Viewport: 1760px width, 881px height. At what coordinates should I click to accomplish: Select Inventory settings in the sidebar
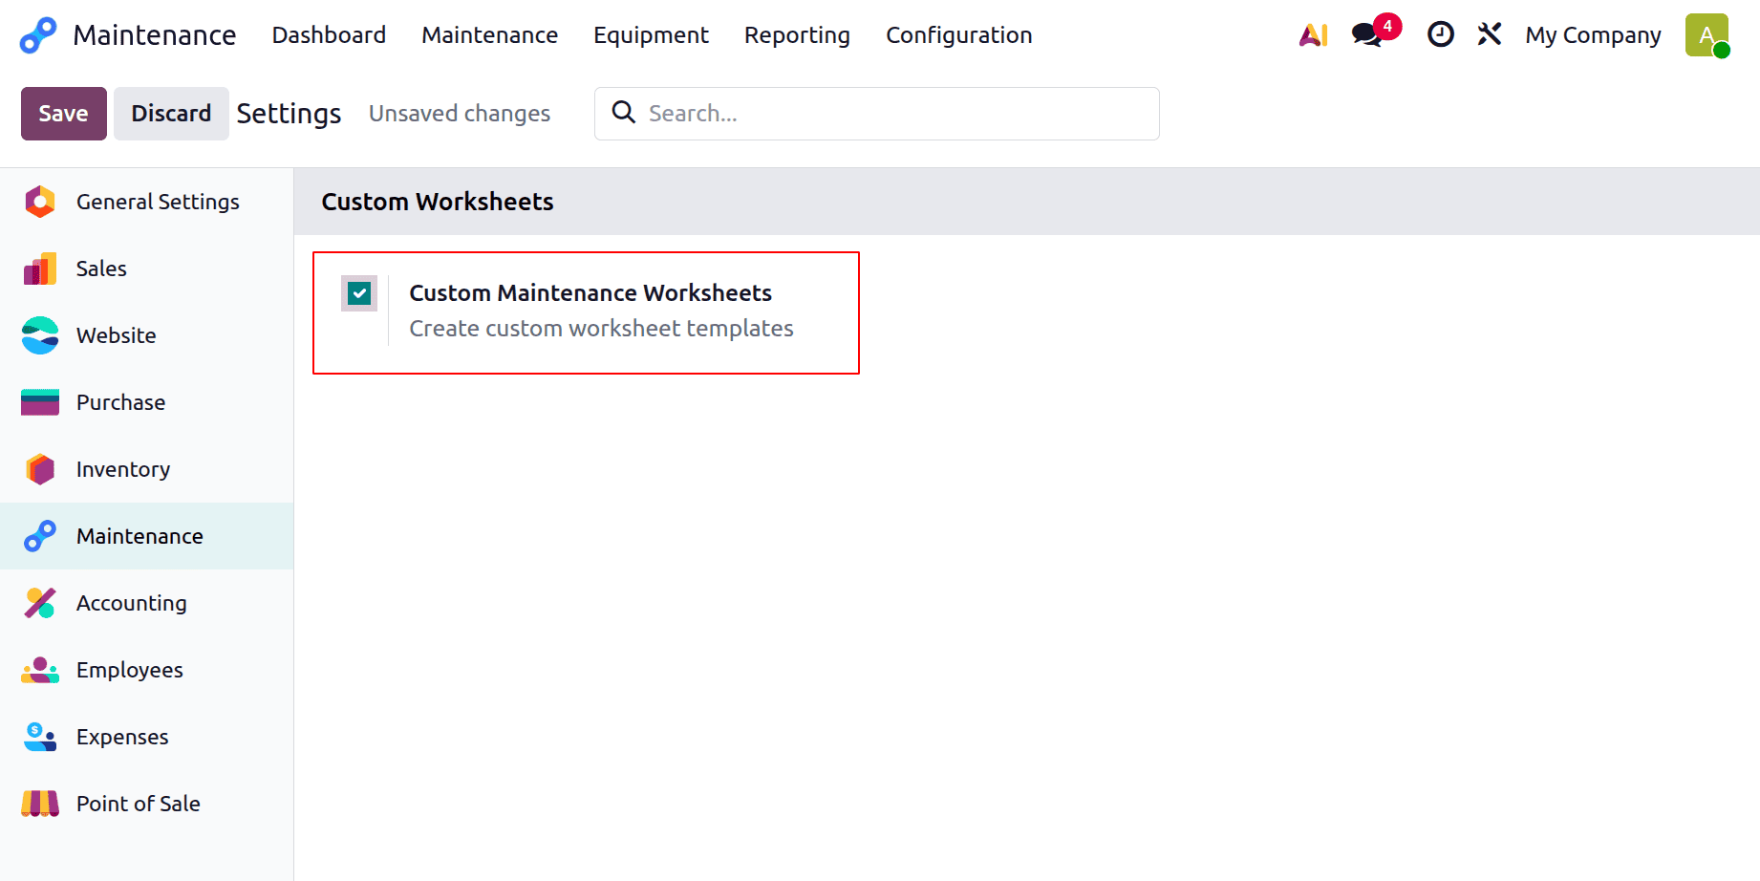coord(146,469)
